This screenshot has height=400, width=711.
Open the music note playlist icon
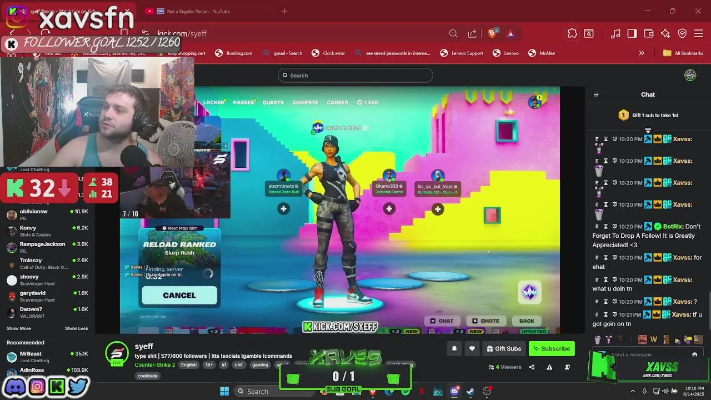coord(615,34)
